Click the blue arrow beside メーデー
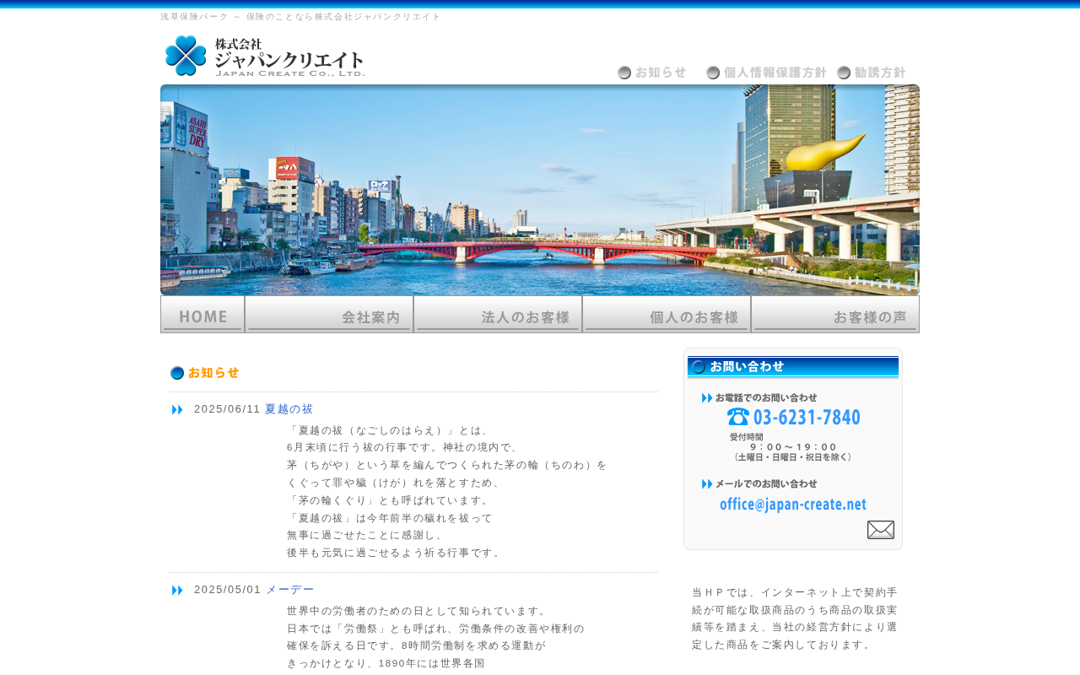The image size is (1080, 675). click(x=177, y=590)
